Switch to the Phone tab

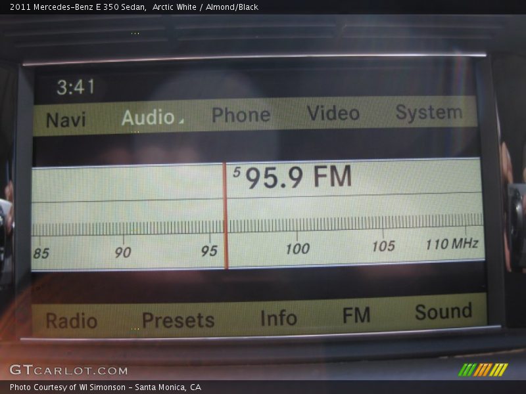[x=241, y=115]
